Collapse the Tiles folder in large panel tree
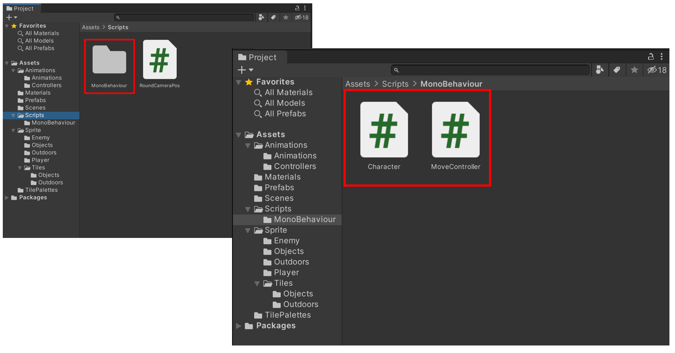The image size is (675, 353). (x=257, y=283)
